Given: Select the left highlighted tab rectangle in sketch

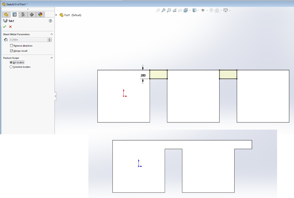Looking at the screenshot, I should coord(158,74).
